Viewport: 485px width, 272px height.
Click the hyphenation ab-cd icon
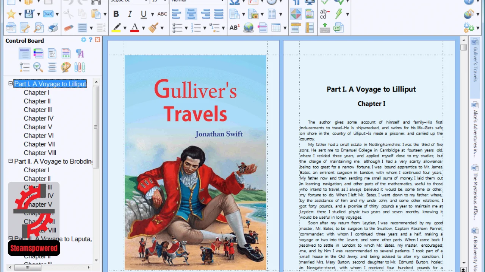click(325, 14)
